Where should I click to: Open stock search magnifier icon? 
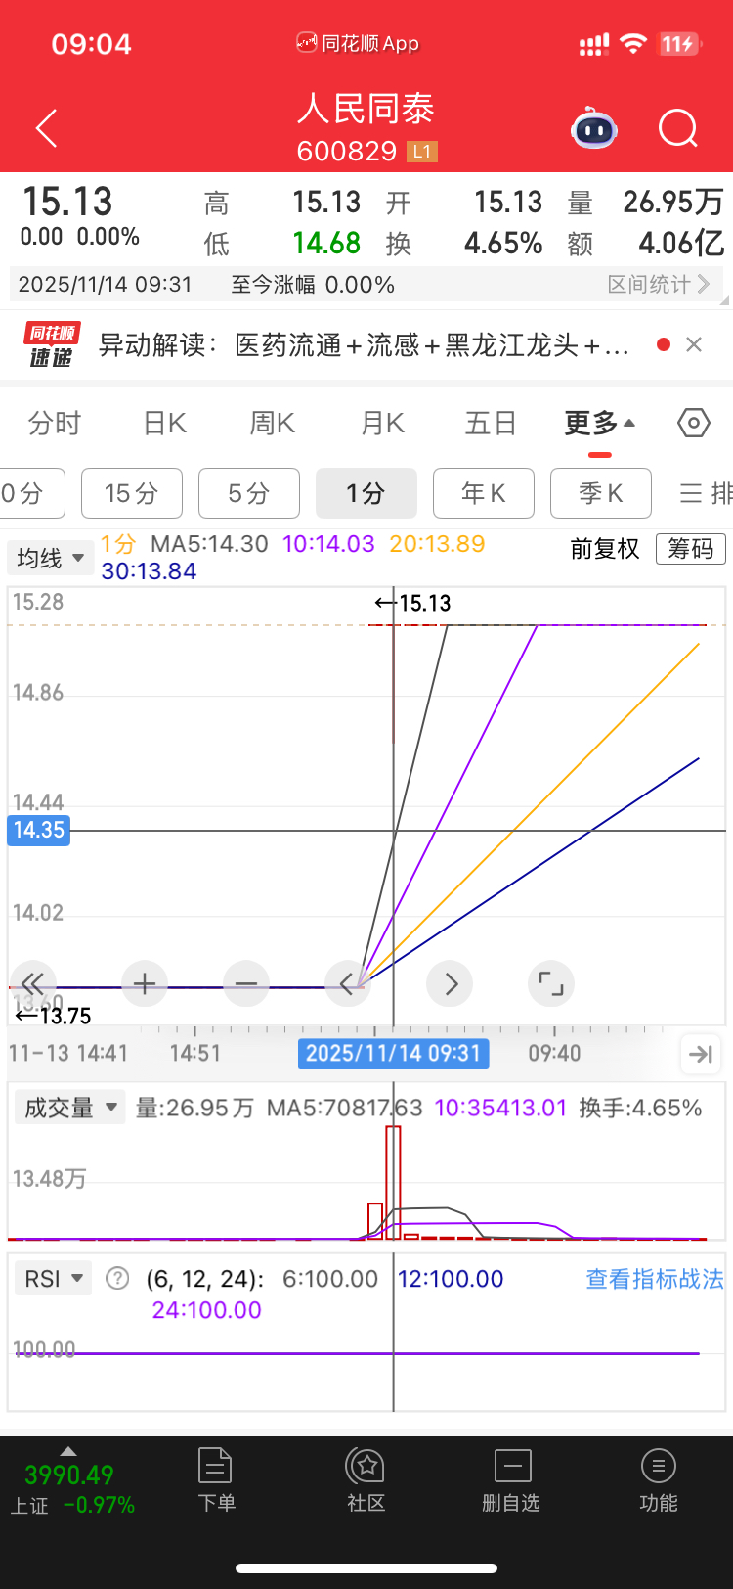click(677, 128)
